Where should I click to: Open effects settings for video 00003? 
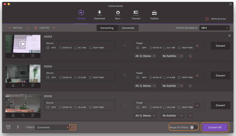pyautogui.click(x=33, y=56)
